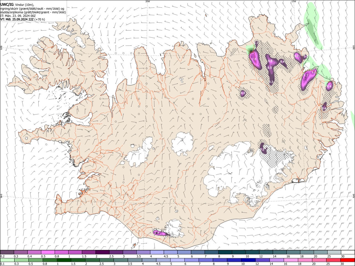The image size is (355, 266).
Task: Click the '15W' longitude label at top
Action: 294,1
